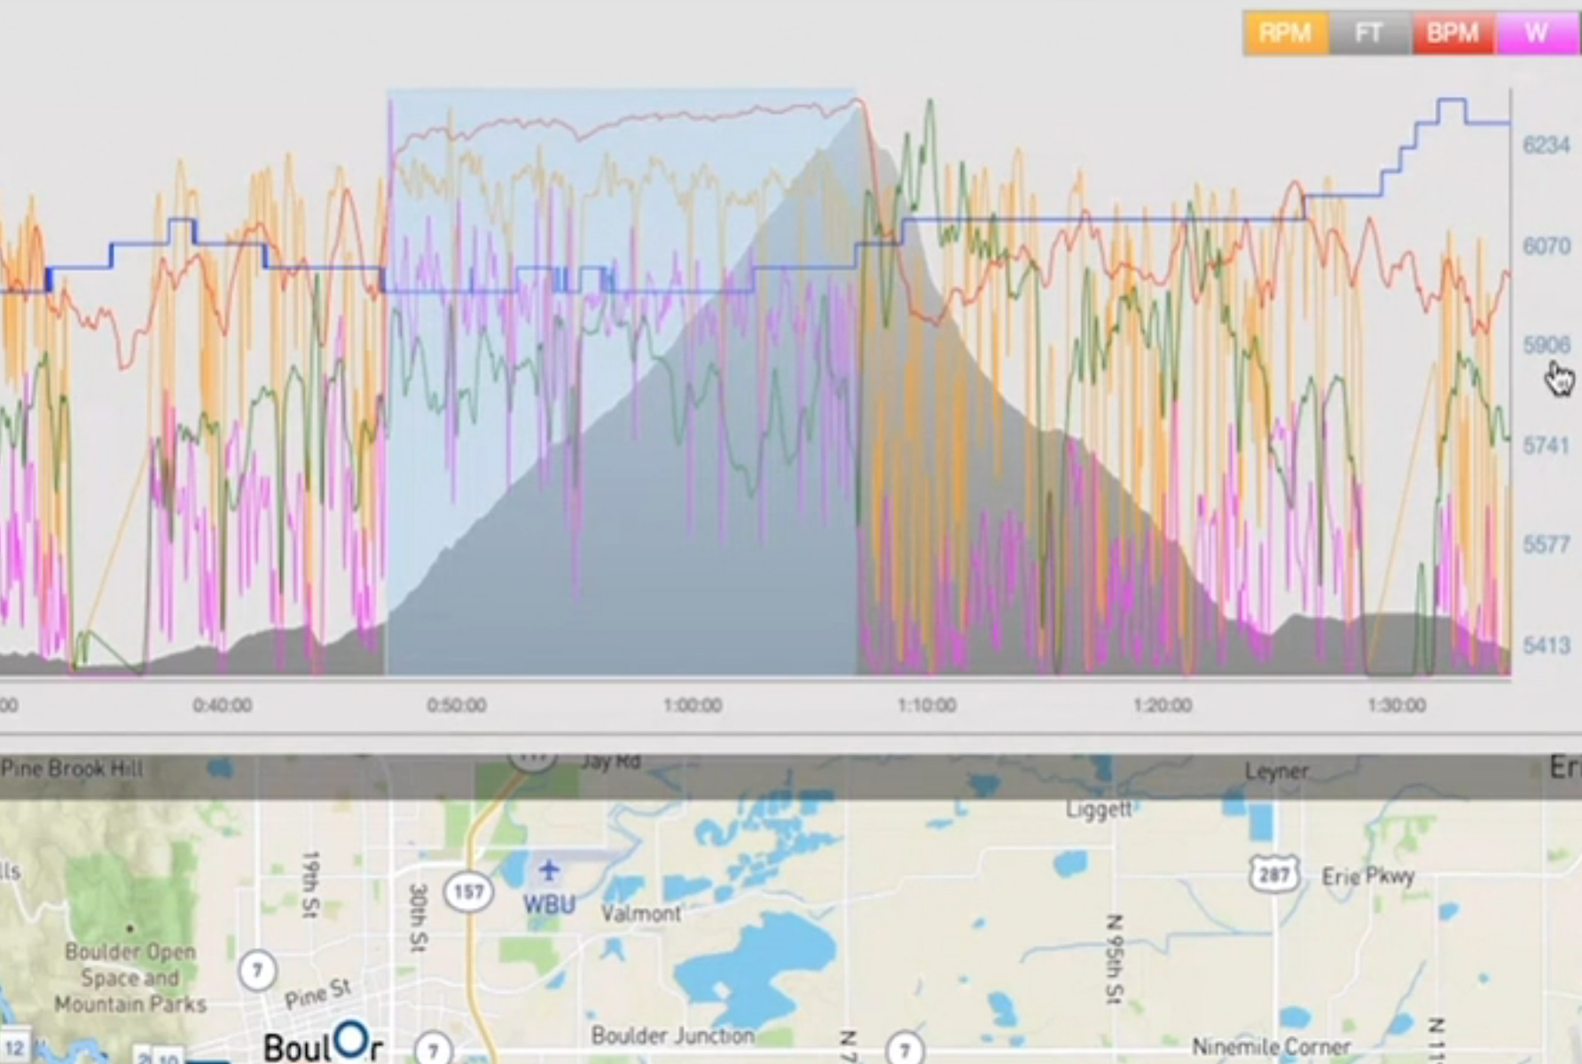Click the Route 7 shield near Boulder Open Space
Image resolution: width=1582 pixels, height=1064 pixels.
[x=257, y=971]
